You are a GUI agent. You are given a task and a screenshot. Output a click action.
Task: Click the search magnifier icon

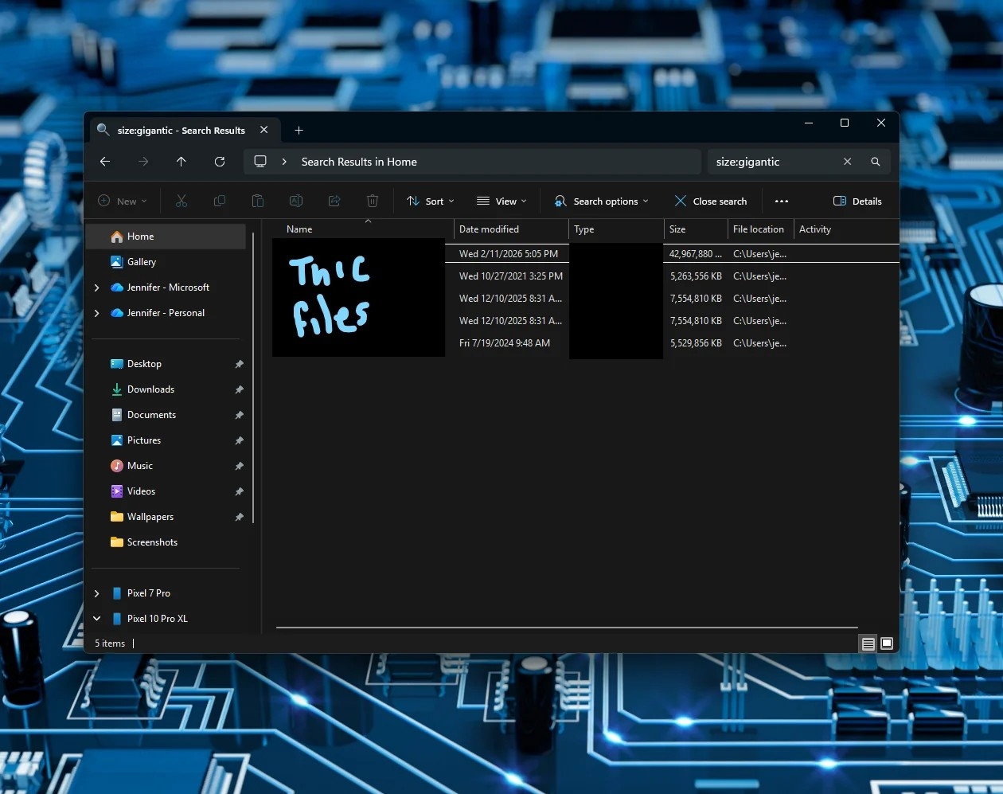point(875,162)
